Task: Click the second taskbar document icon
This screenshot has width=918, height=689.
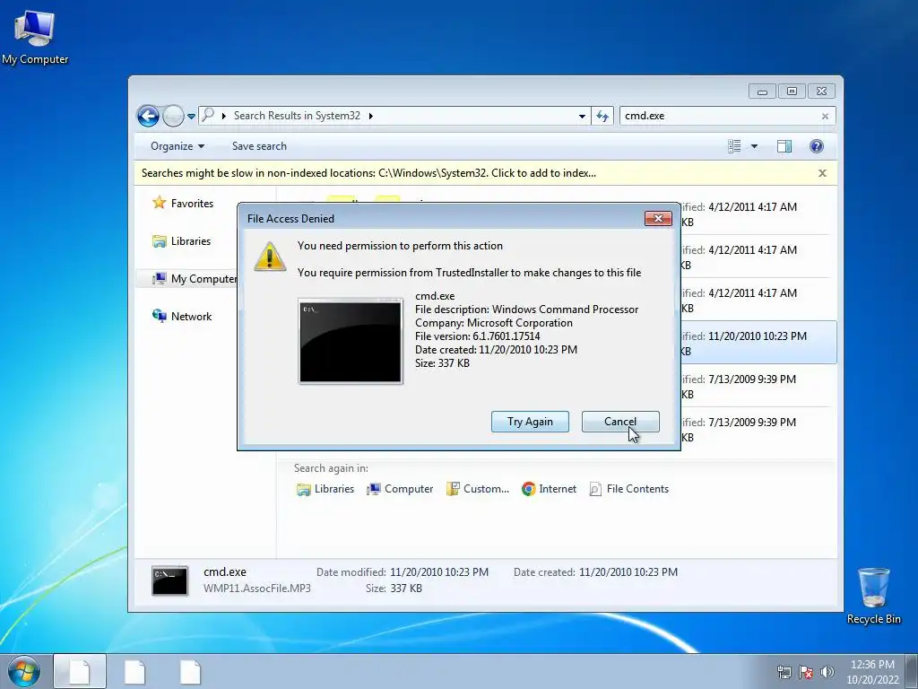Action: (x=134, y=671)
